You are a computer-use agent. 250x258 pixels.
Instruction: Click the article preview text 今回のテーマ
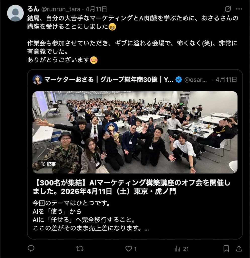coord(71,203)
